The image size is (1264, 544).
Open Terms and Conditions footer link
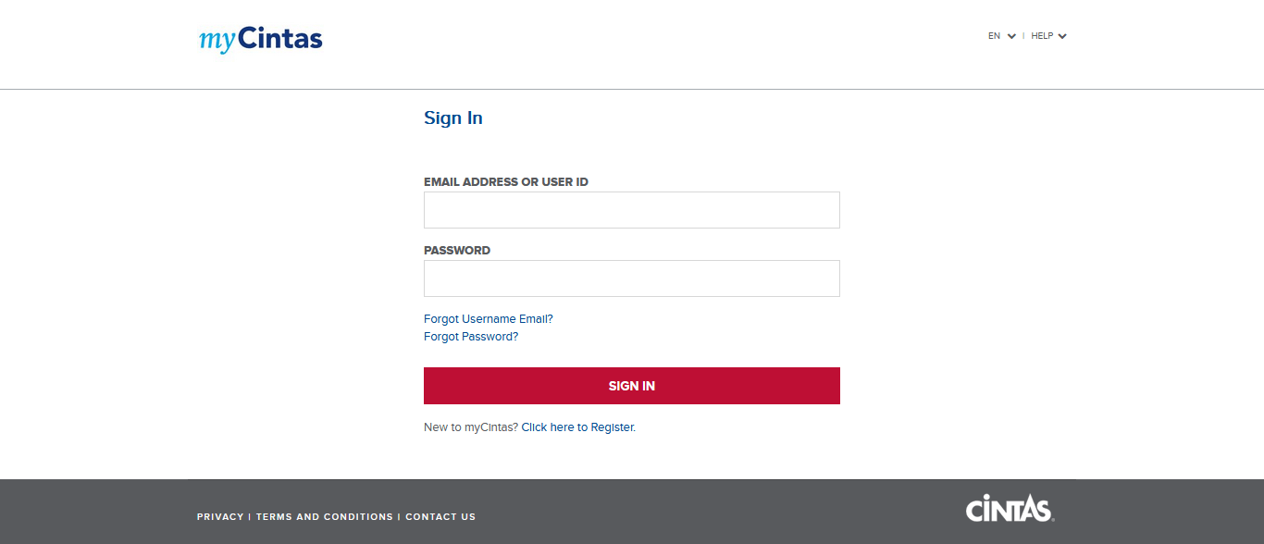pos(325,517)
